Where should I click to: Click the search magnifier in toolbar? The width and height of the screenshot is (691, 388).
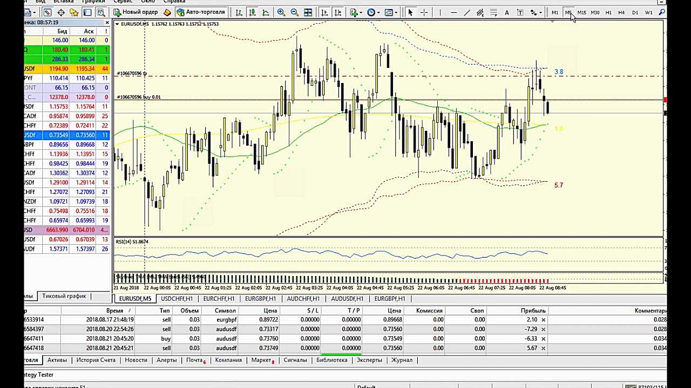point(662,12)
